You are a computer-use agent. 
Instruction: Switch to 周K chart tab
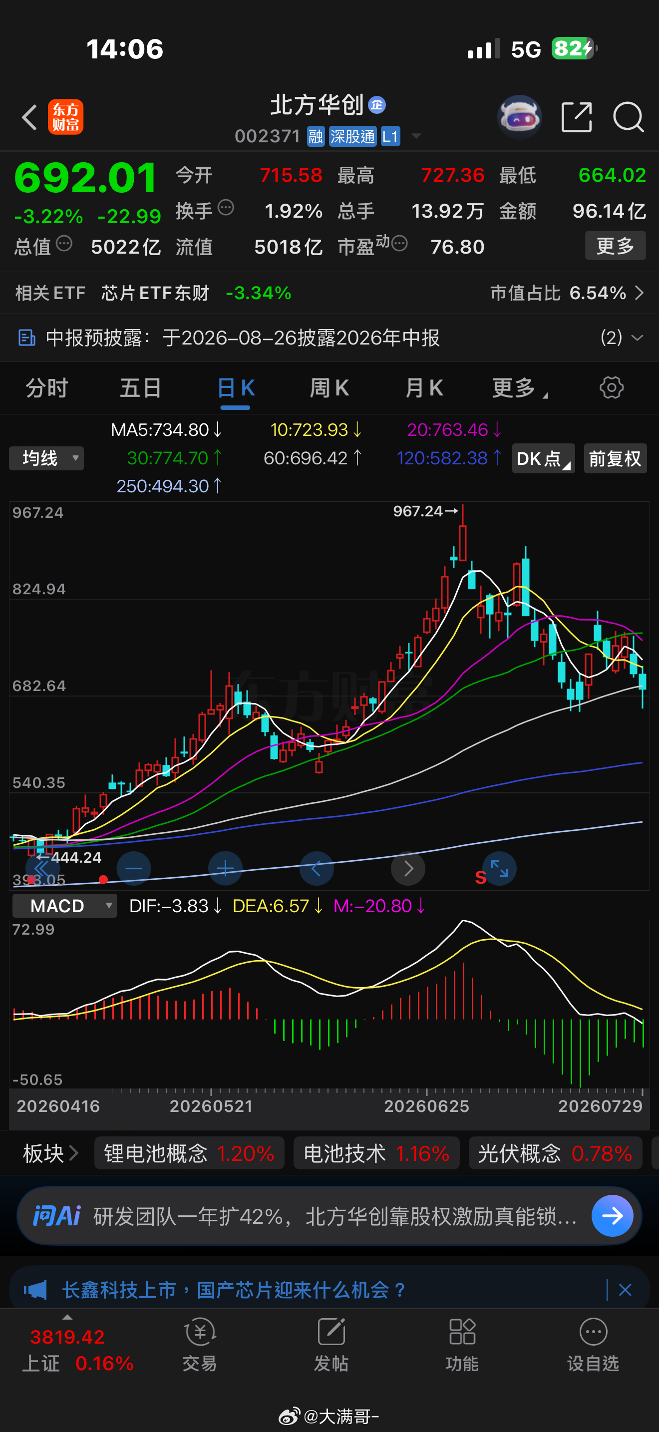(329, 387)
